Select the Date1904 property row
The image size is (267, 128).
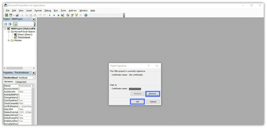[17, 109]
